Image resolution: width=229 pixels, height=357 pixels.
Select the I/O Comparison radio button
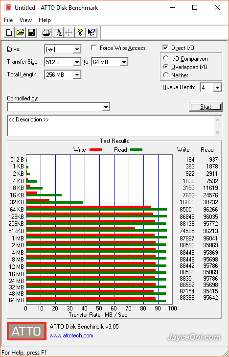pos(166,58)
